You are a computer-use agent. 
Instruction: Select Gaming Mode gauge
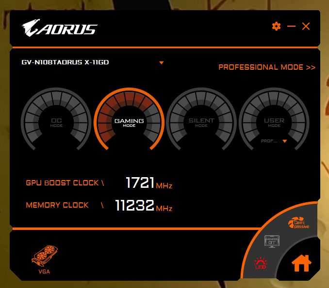pos(129,119)
